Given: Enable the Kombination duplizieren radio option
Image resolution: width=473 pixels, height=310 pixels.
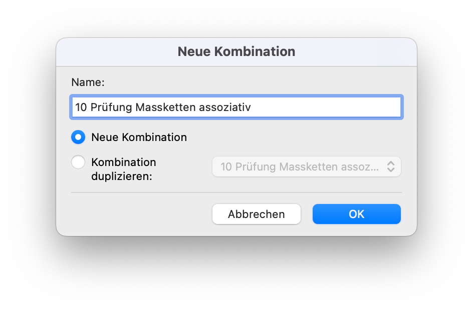Looking at the screenshot, I should pos(78,162).
